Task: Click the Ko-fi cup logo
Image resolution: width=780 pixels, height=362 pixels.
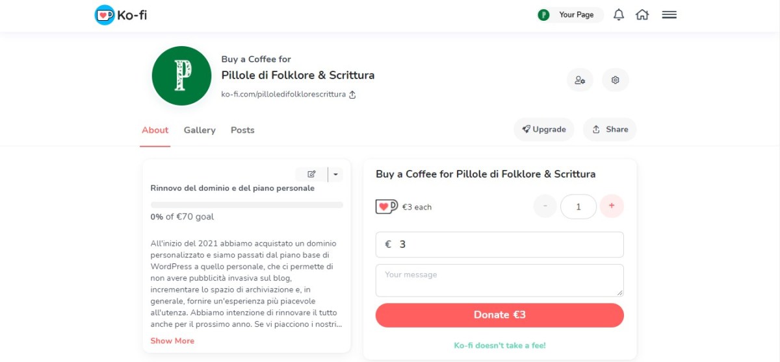Action: (105, 15)
